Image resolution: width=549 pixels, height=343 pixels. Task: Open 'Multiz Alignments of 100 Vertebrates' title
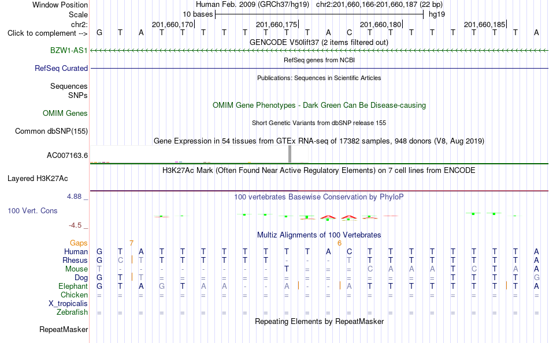[319, 235]
